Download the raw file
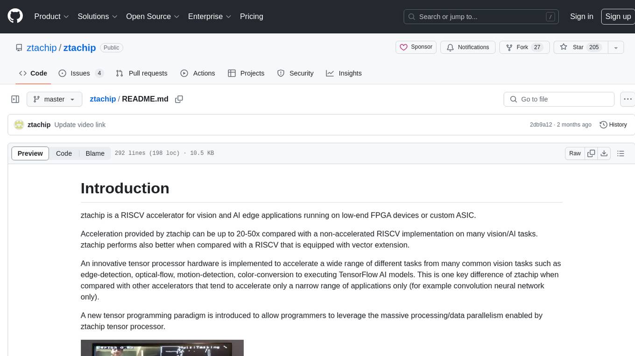 [x=604, y=153]
